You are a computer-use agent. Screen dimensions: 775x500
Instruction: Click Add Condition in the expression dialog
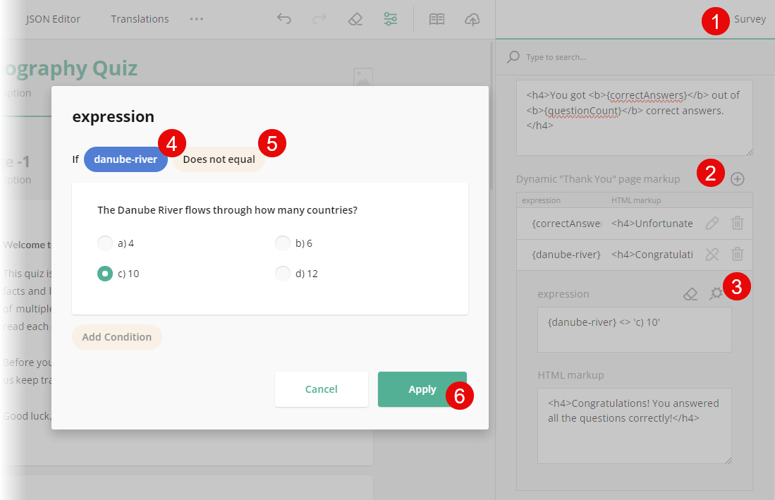tap(116, 337)
